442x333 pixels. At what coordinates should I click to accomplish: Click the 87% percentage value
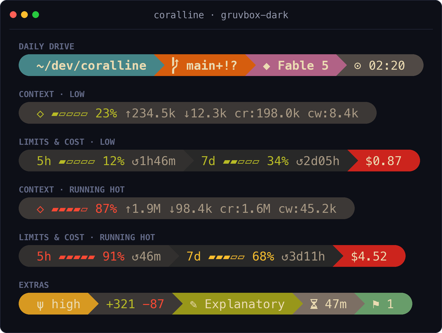tap(106, 209)
